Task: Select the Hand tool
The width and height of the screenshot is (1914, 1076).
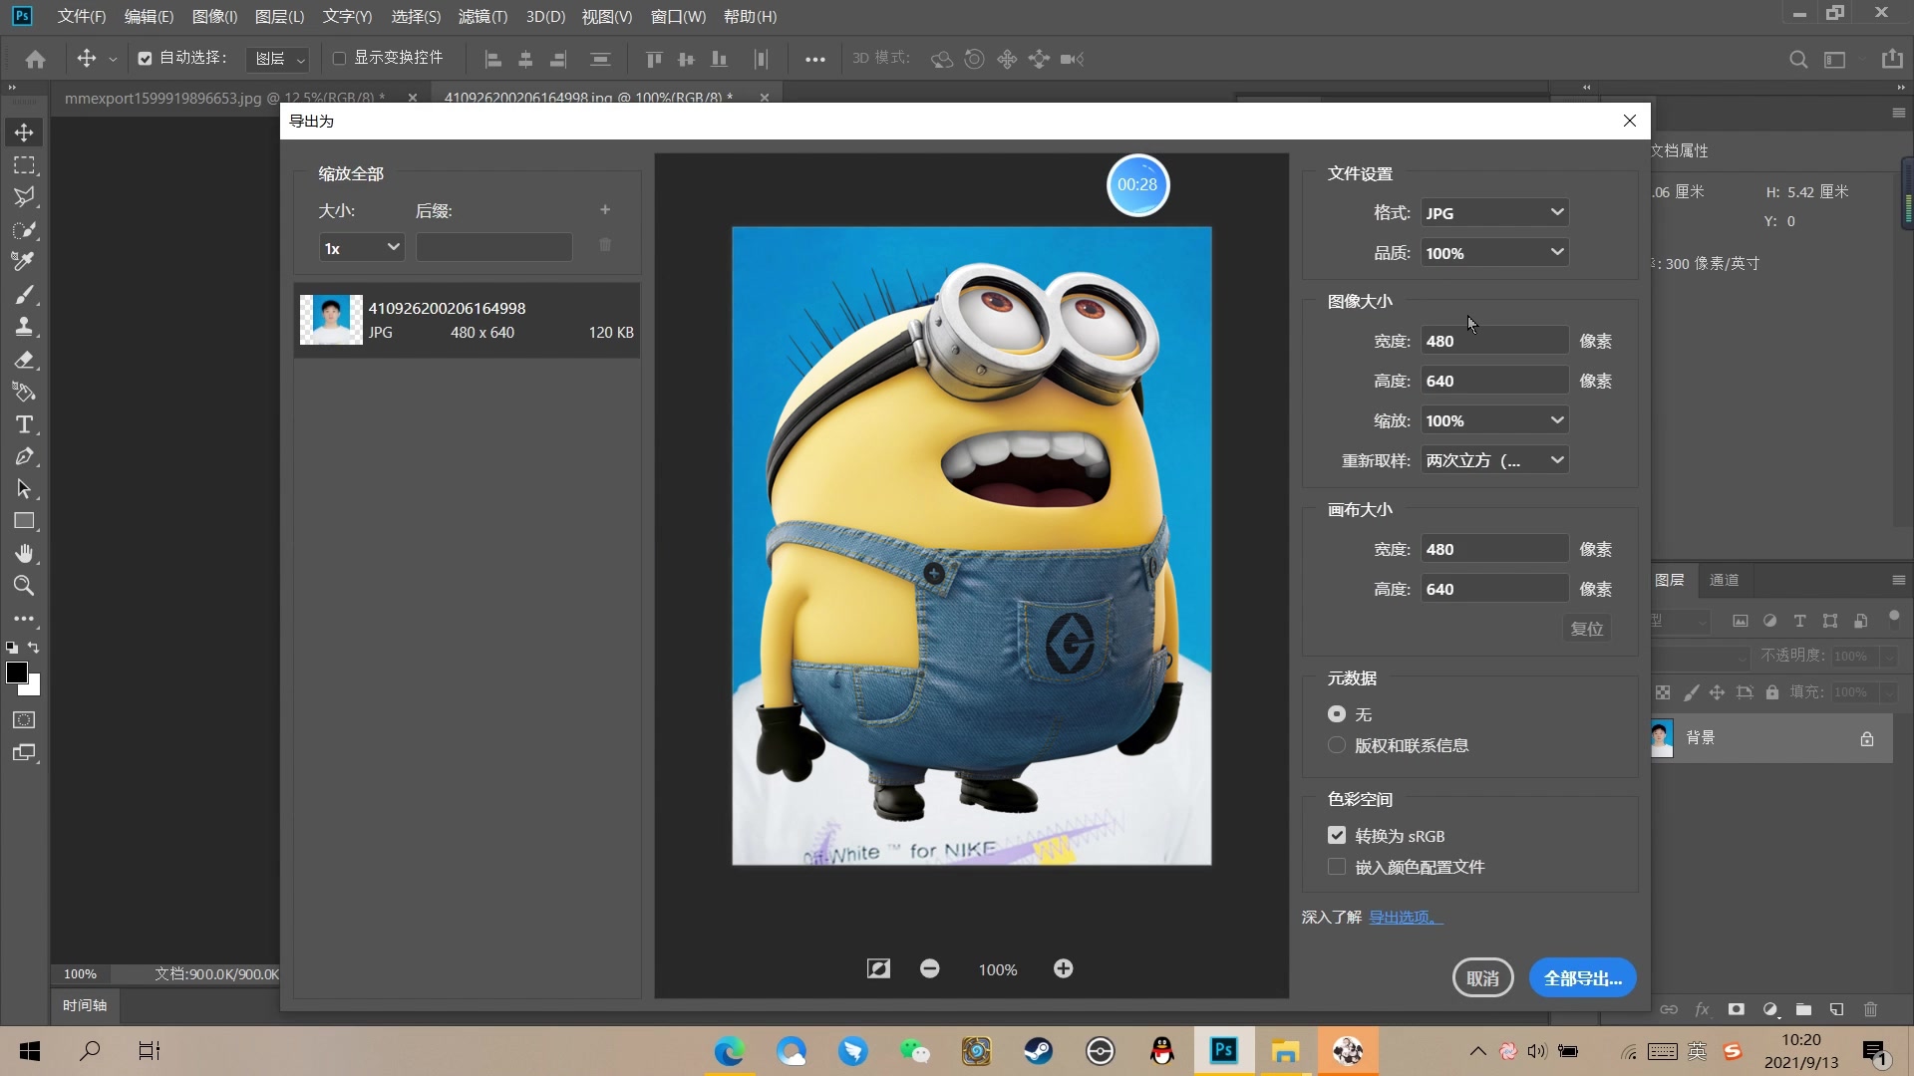Action: tap(24, 554)
